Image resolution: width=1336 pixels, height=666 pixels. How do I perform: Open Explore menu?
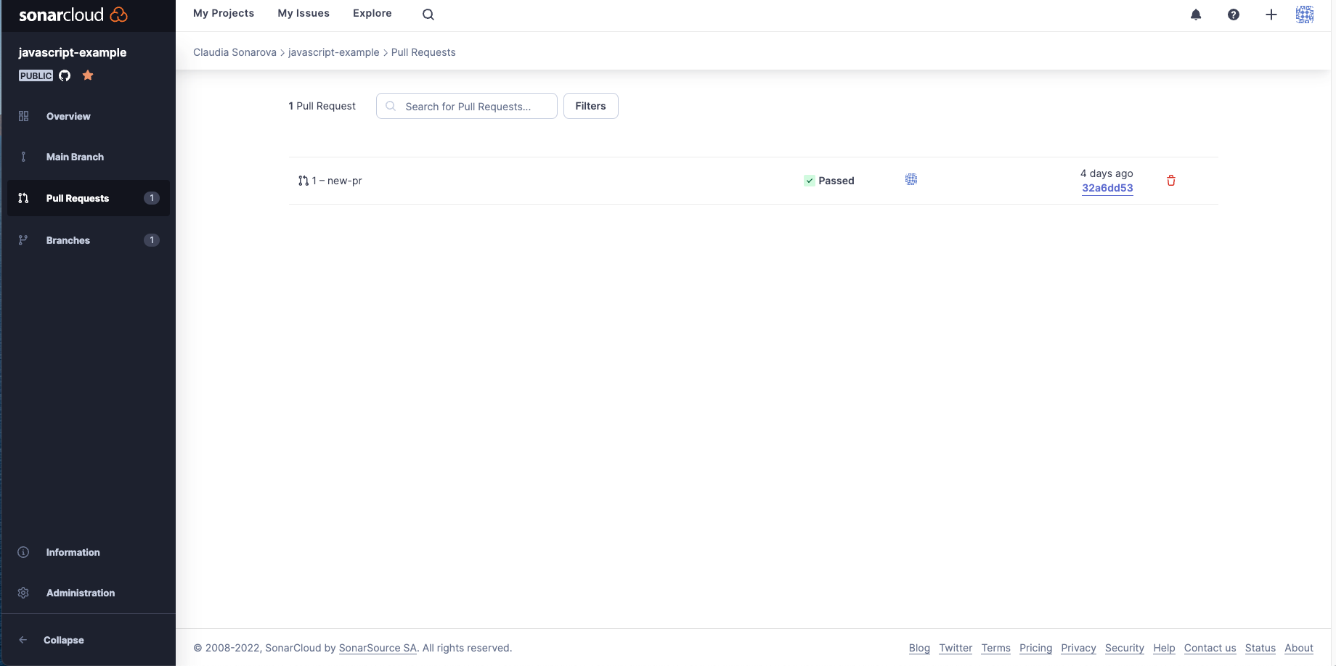tap(372, 13)
